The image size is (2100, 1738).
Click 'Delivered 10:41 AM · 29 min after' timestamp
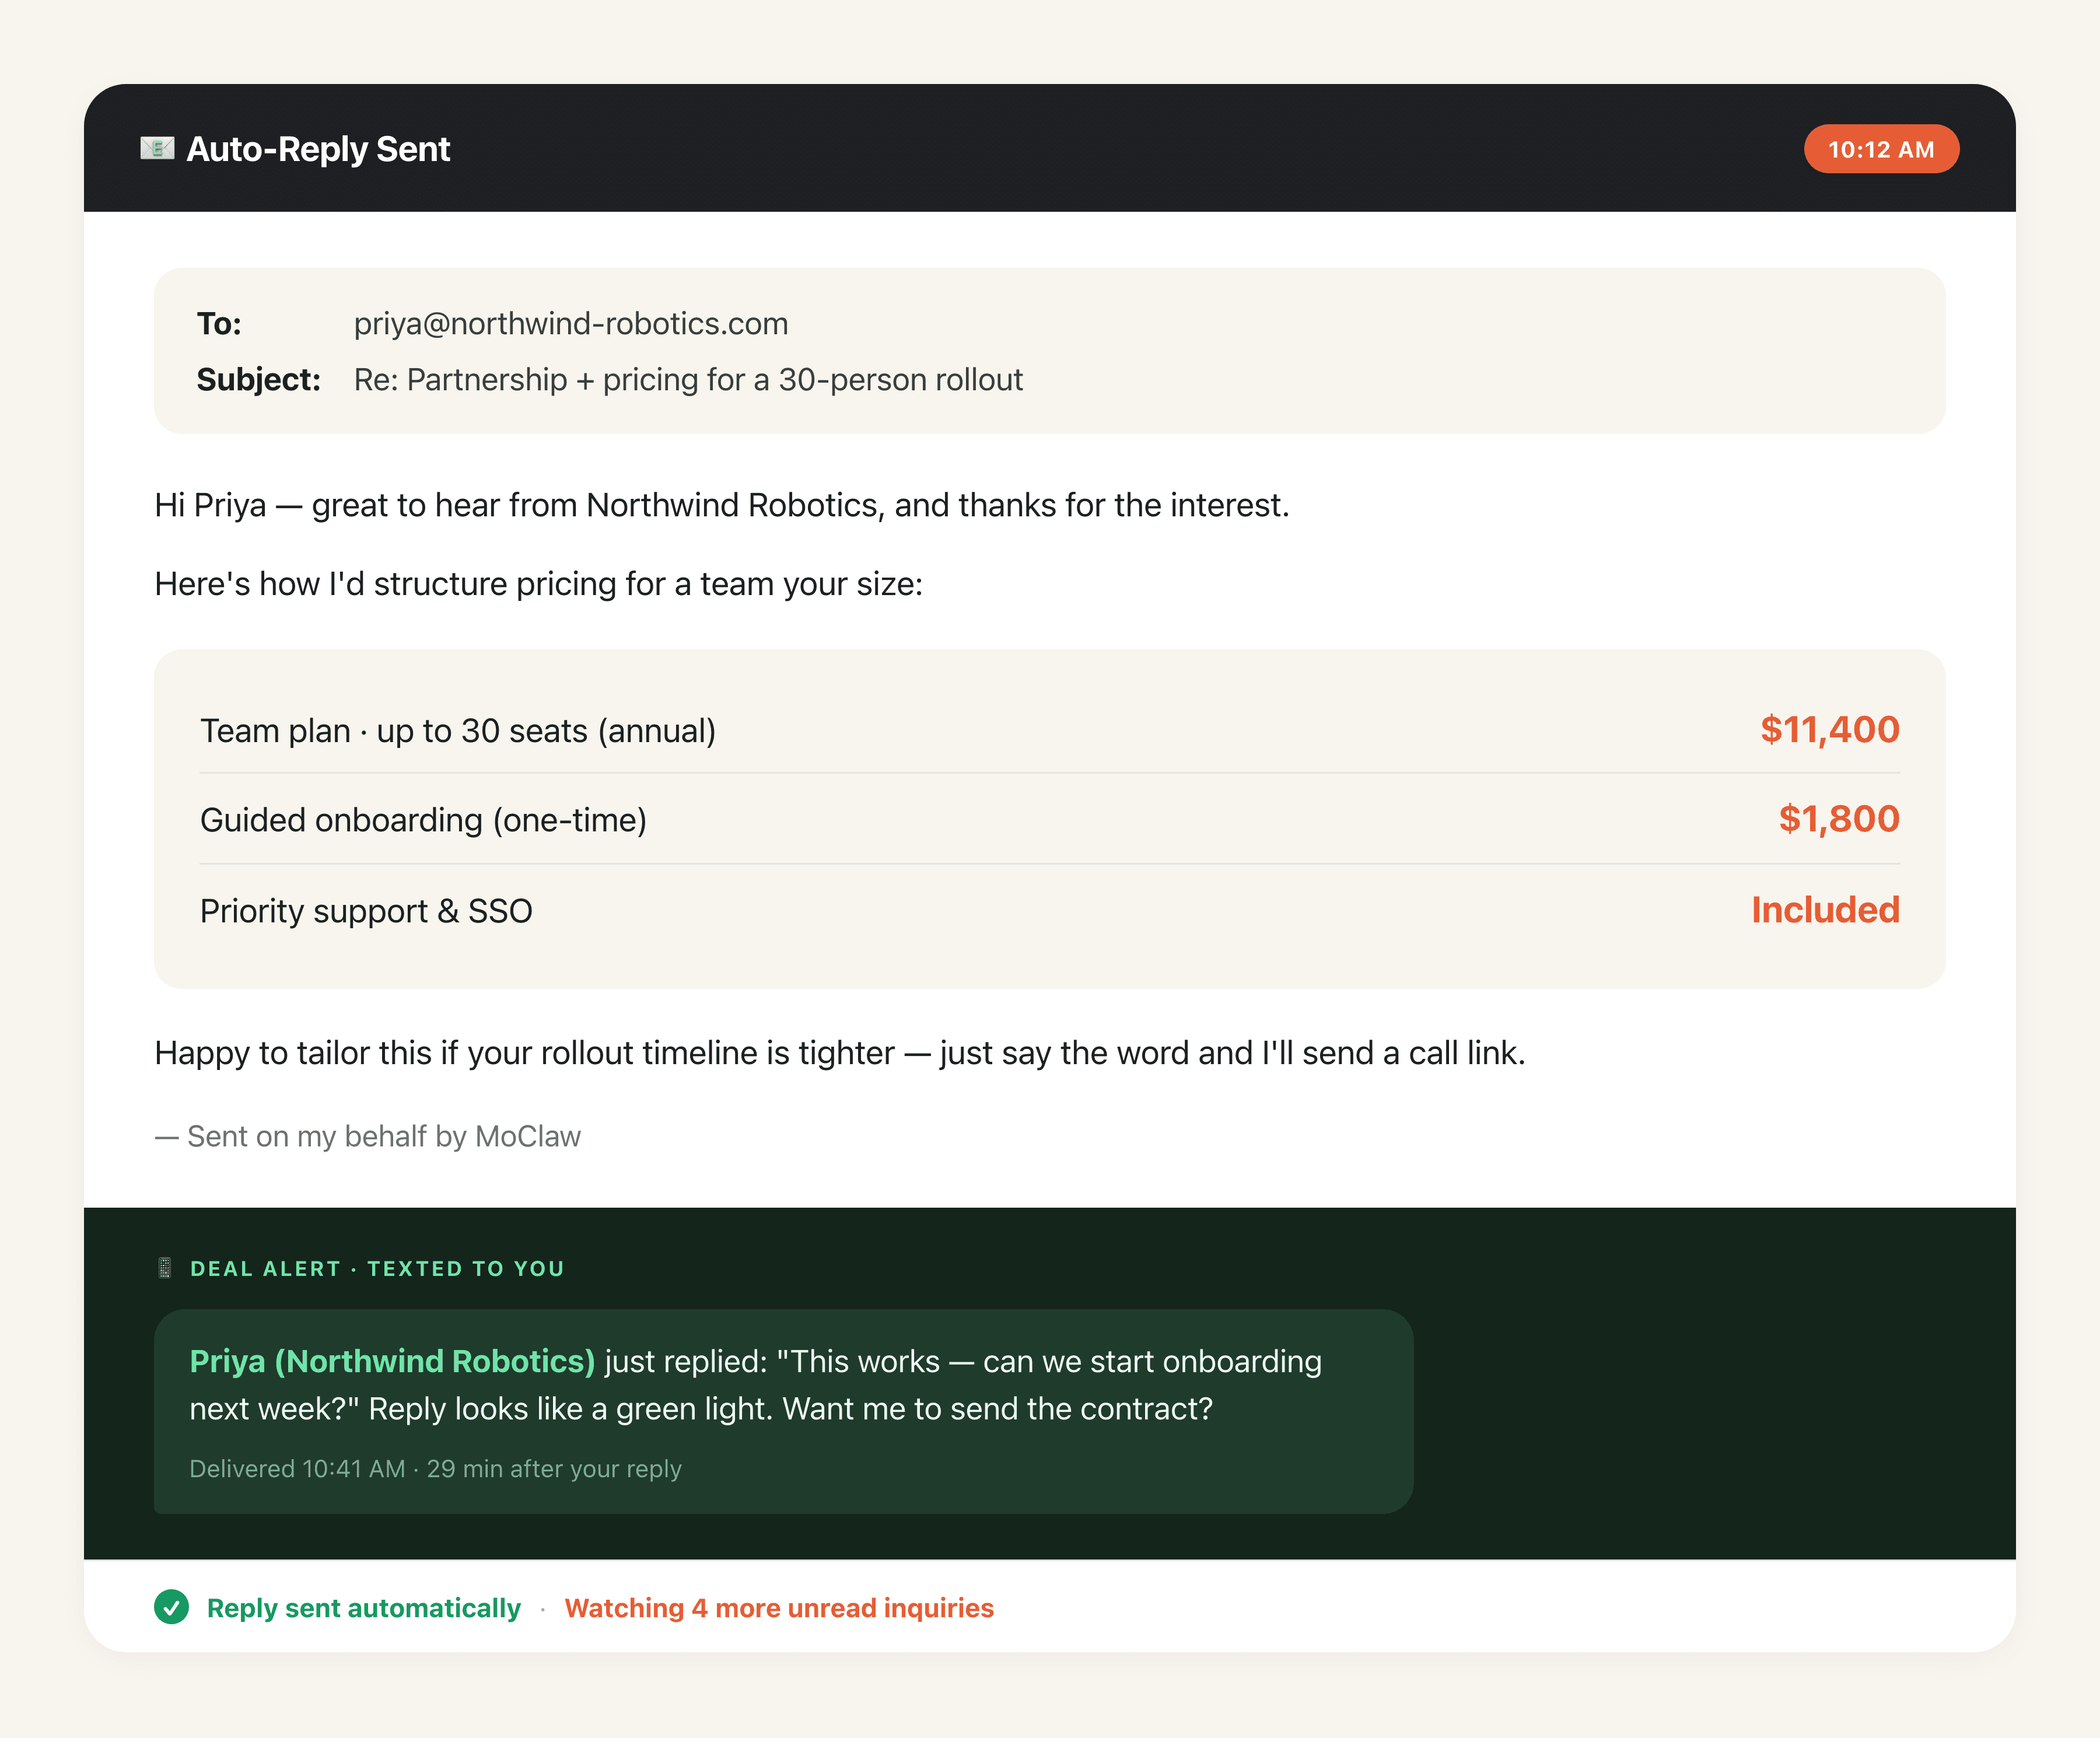coord(435,1468)
